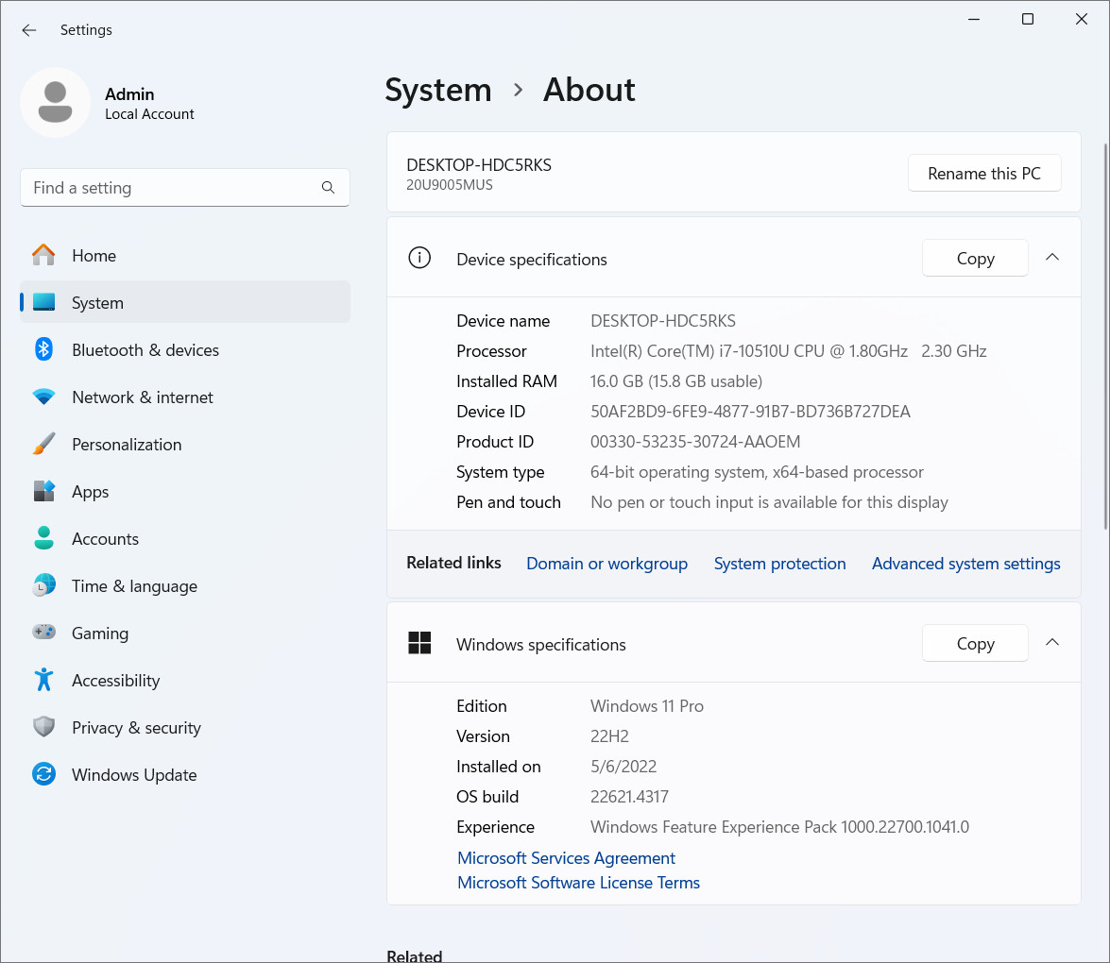The height and width of the screenshot is (963, 1110).
Task: Click the Installed on date 5/6/2022
Action: [623, 767]
